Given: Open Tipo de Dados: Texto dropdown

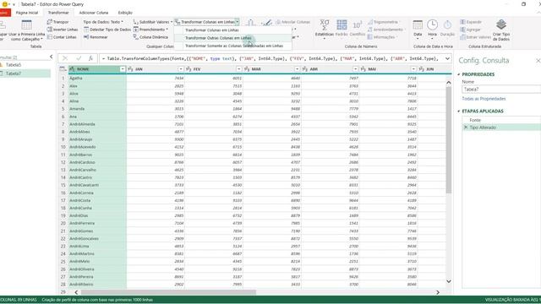Looking at the screenshot, I should (x=103, y=22).
